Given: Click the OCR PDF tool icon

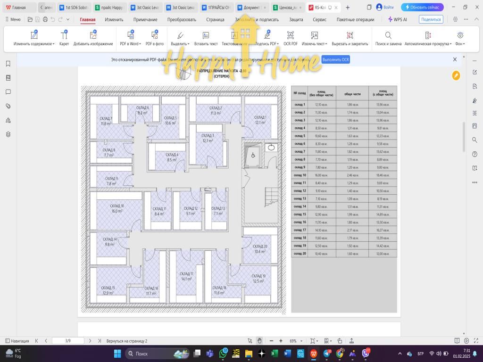Looking at the screenshot, I should point(290,36).
